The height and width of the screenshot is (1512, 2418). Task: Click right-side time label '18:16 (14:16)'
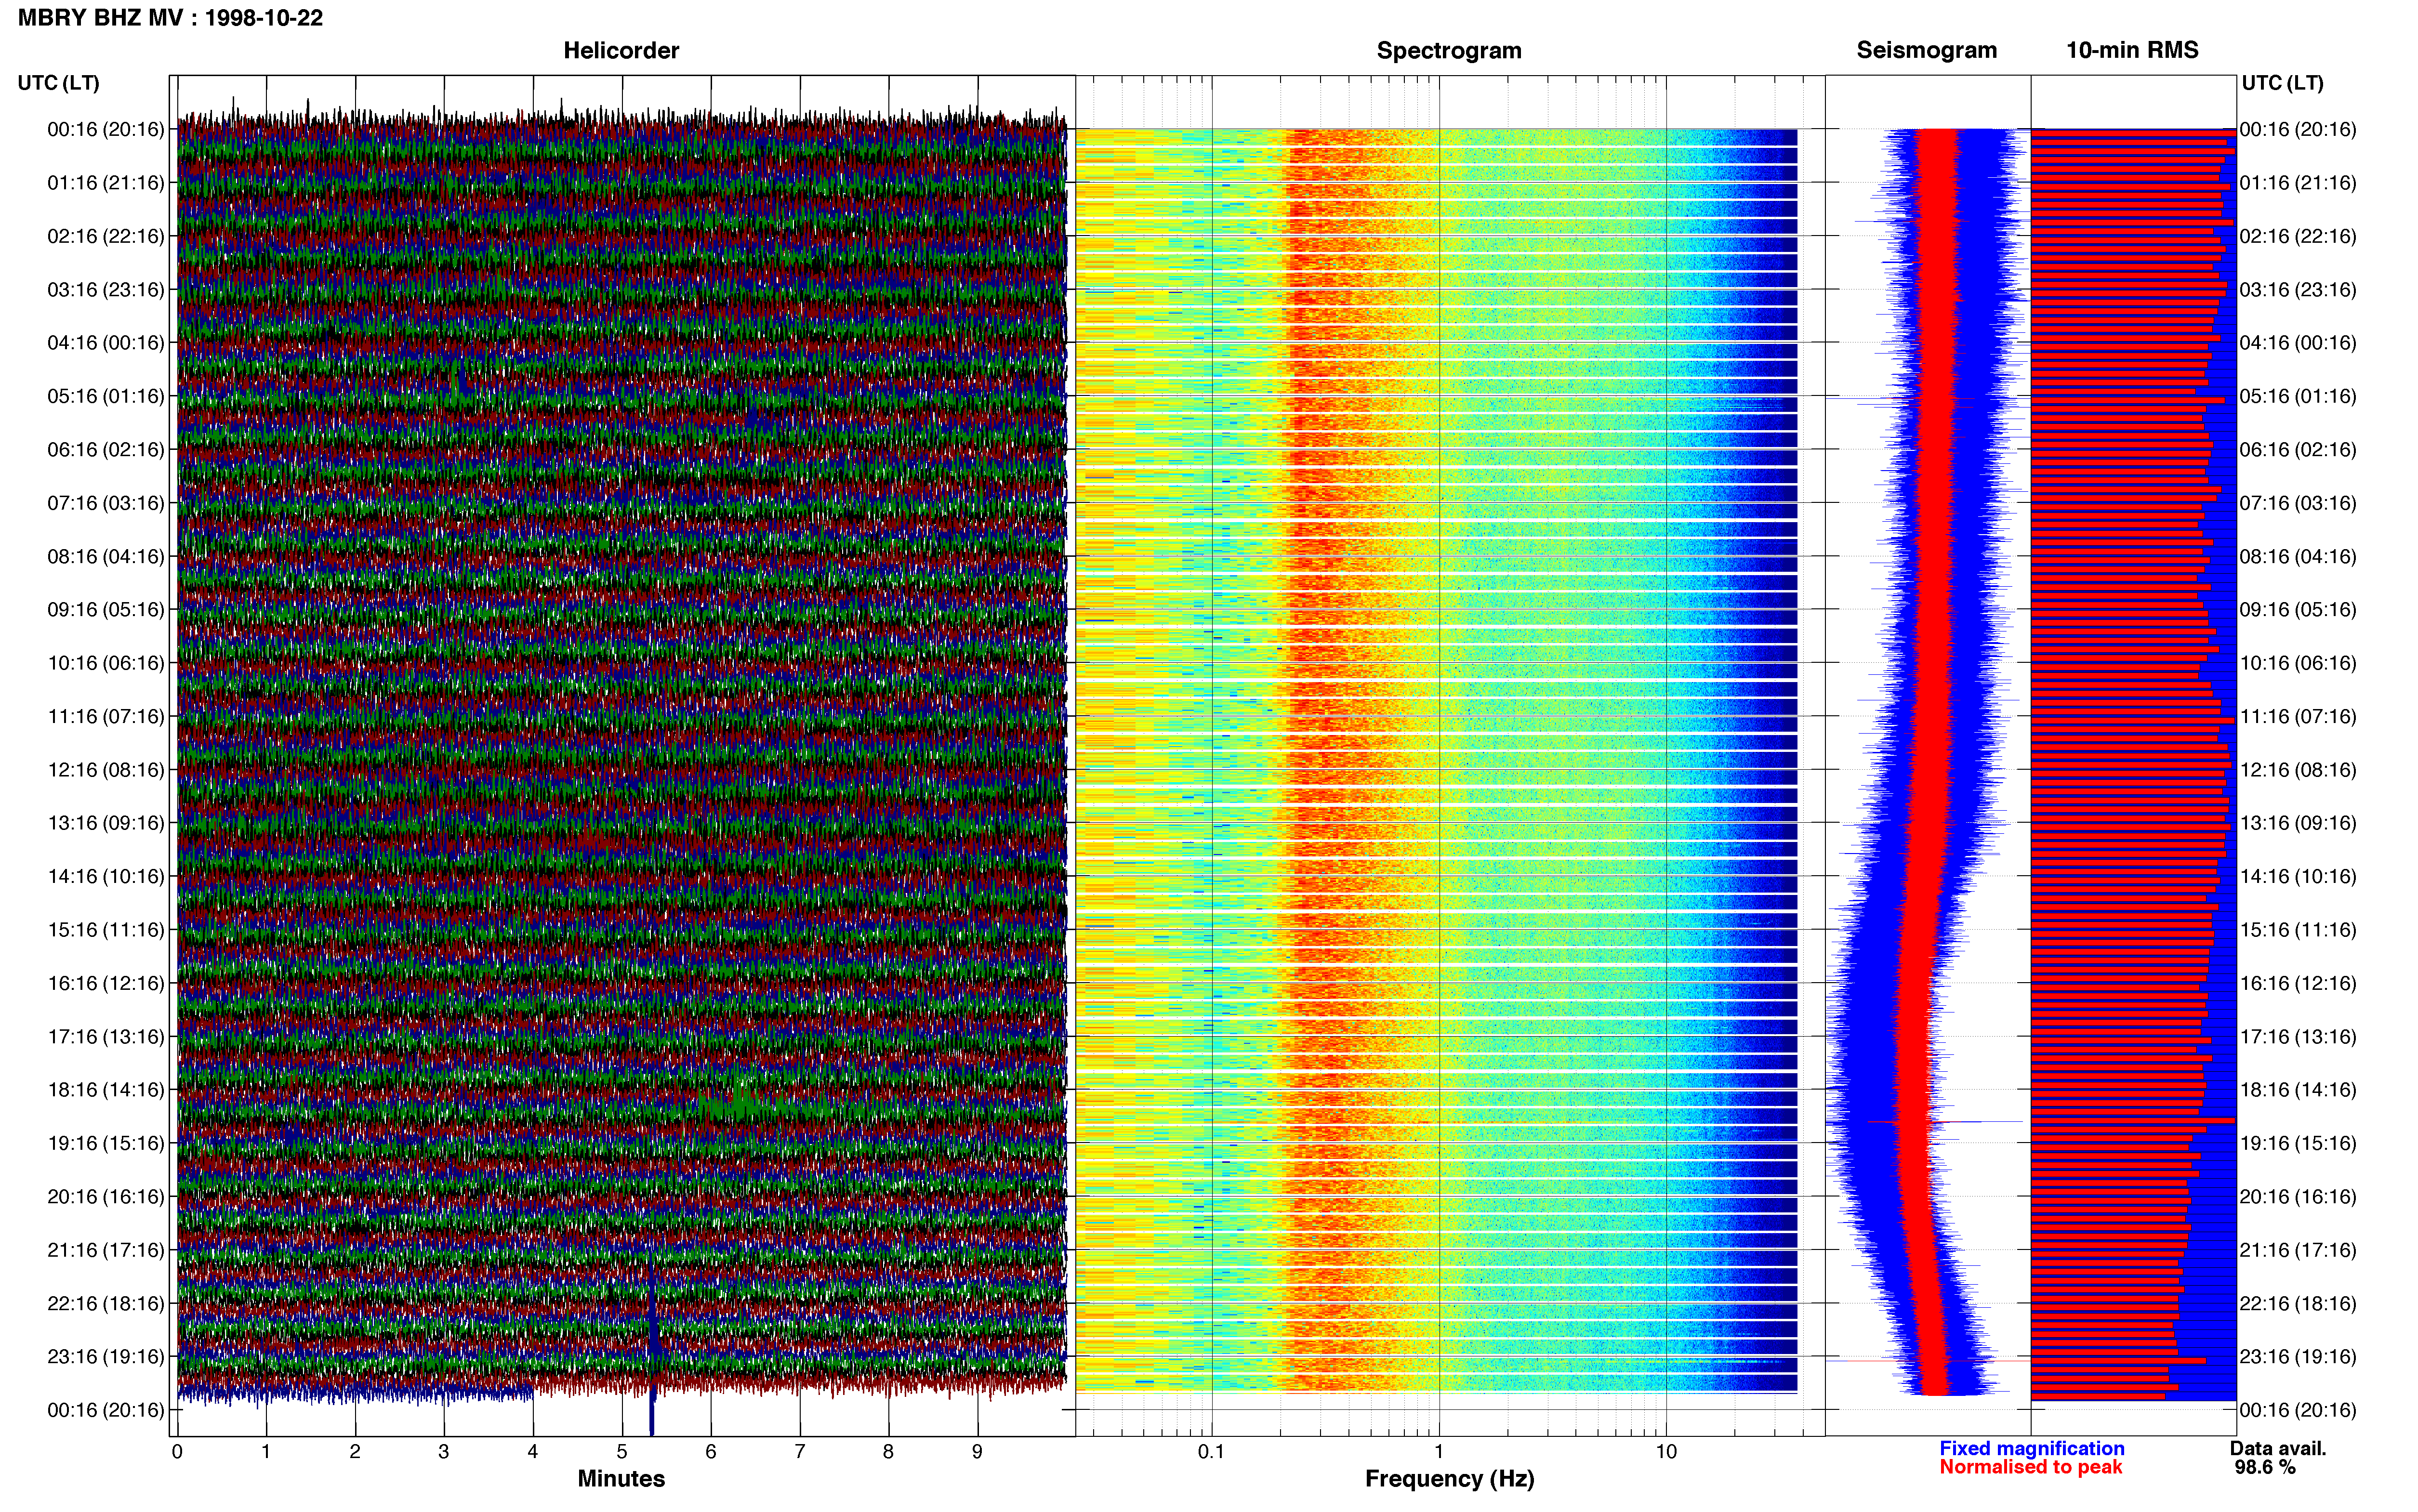[x=2298, y=1090]
